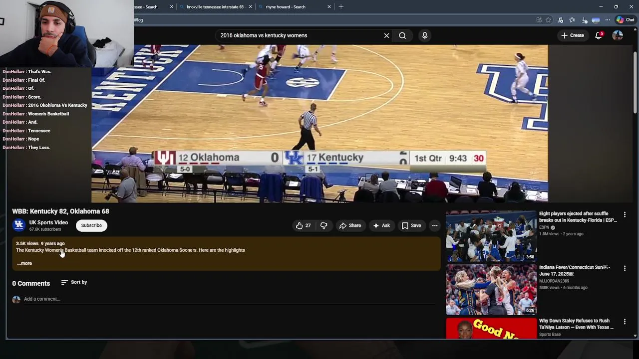Subscribe to UK Sports Video
639x359 pixels.
point(91,225)
